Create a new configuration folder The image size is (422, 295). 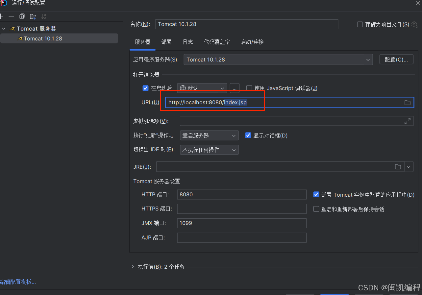pos(33,16)
